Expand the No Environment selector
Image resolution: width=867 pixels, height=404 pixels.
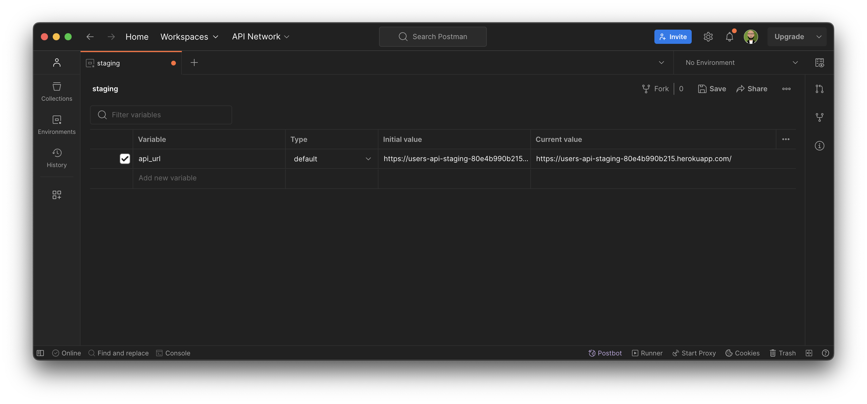[x=738, y=62]
